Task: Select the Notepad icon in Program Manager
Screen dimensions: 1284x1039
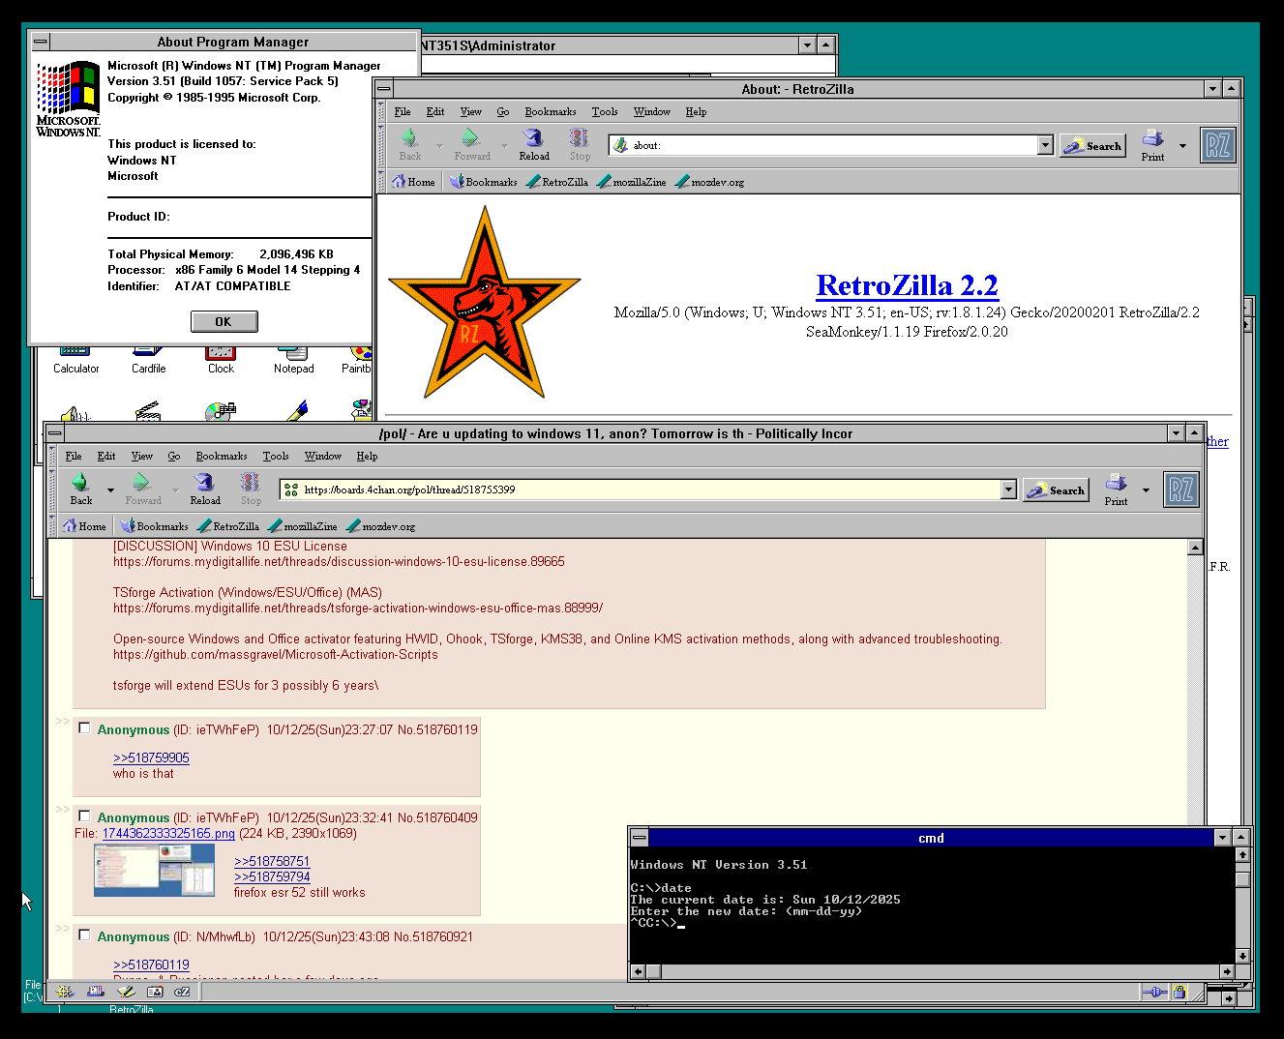Action: point(293,360)
